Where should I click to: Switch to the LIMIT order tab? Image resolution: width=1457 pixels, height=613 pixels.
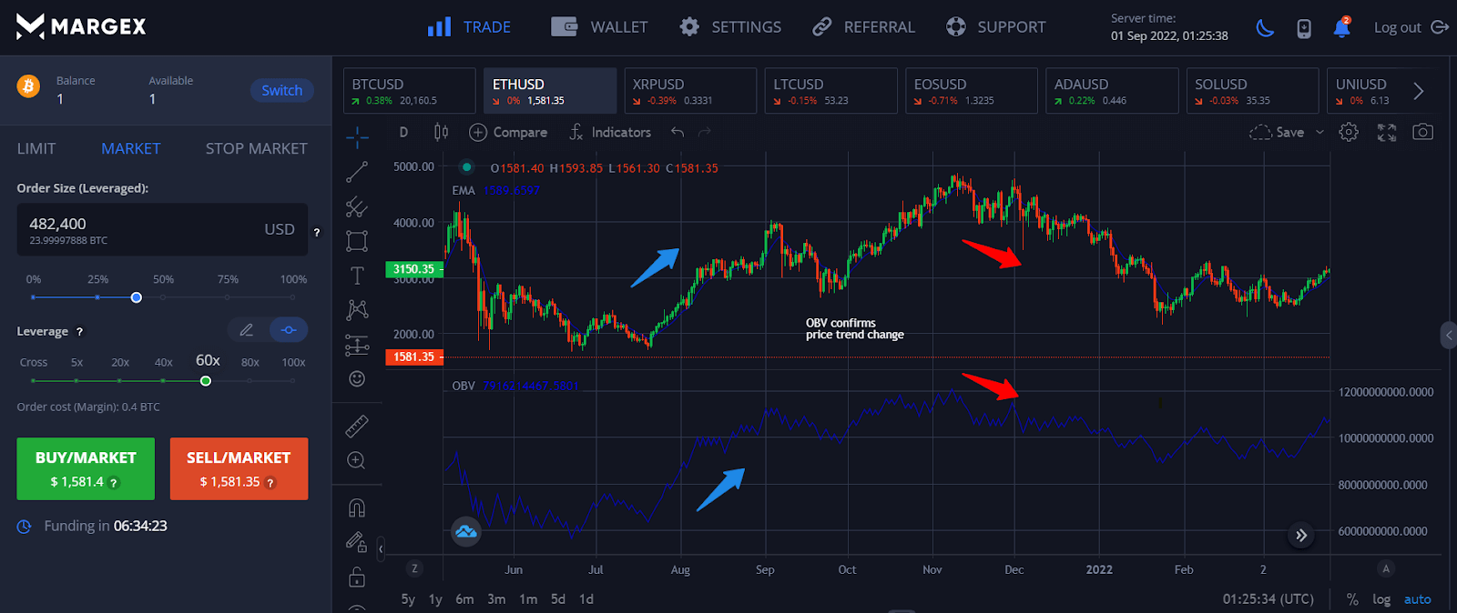point(36,148)
